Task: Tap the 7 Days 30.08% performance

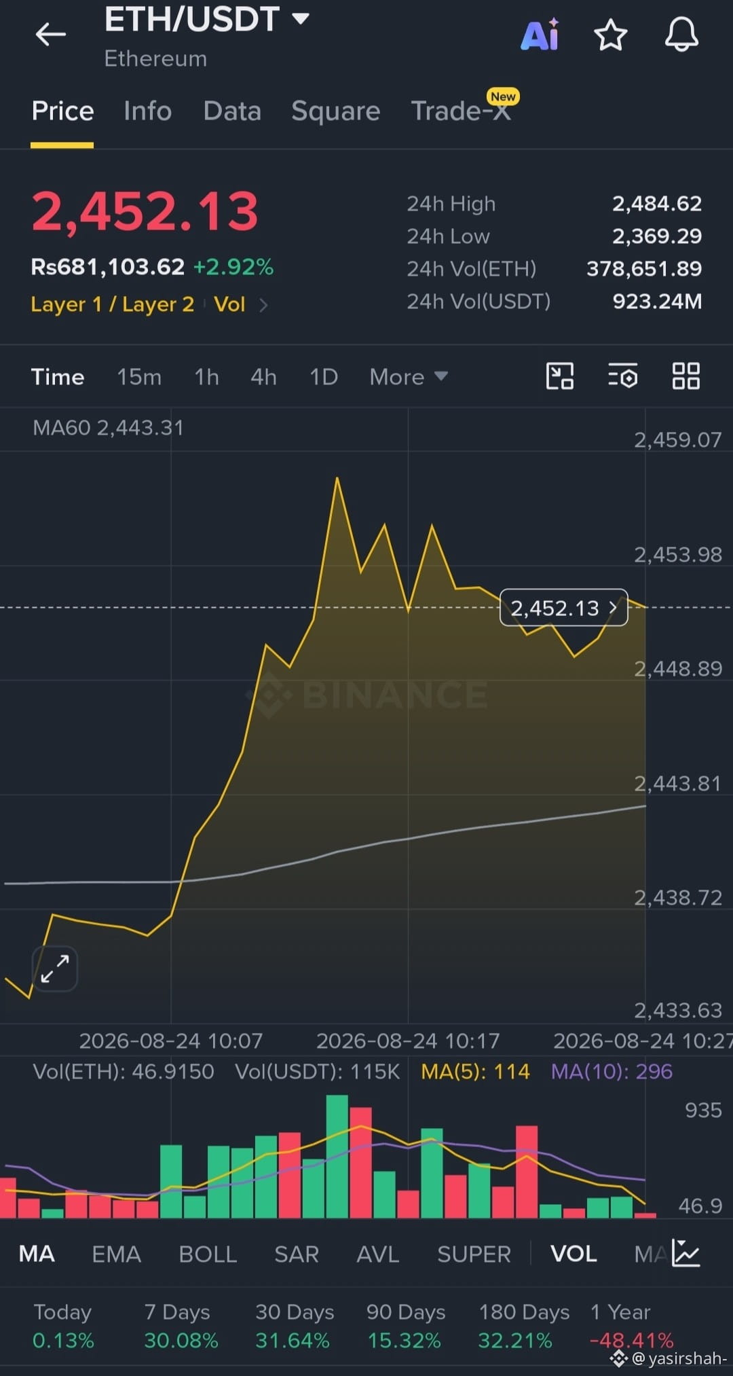Action: (x=181, y=1326)
